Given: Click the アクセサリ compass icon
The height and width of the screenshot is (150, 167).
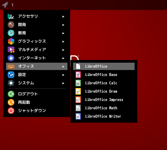Looking at the screenshot, I should point(11,16).
